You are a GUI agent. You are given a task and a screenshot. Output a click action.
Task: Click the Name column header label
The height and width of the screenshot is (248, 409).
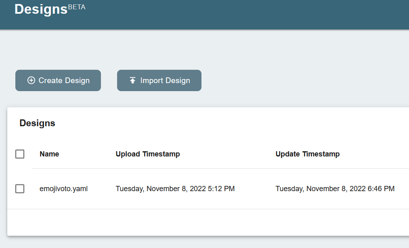(49, 154)
